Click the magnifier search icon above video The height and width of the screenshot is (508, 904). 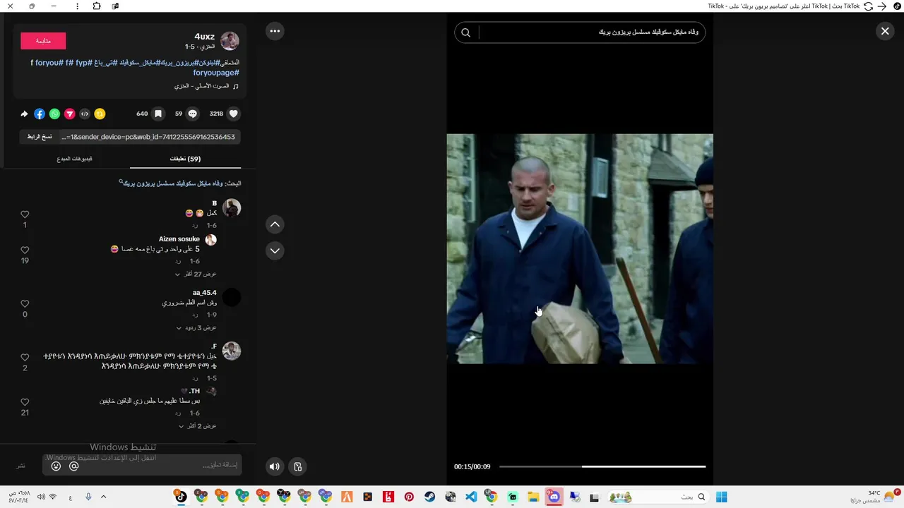click(x=465, y=32)
